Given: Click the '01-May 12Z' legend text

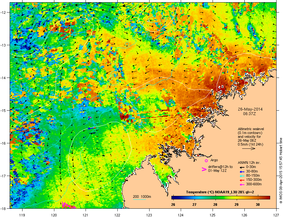Looking at the screenshot, I should point(217,171).
